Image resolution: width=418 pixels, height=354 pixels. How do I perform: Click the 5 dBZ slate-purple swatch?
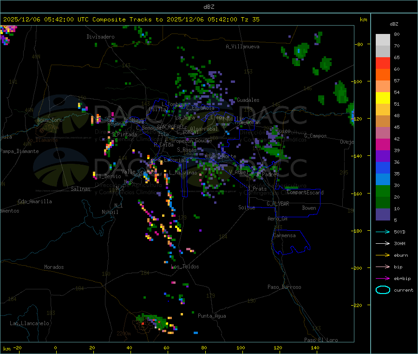pyautogui.click(x=383, y=214)
